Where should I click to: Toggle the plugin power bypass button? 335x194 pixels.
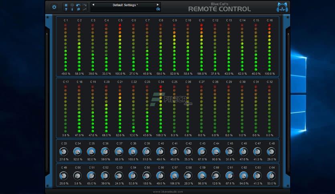point(54,7)
